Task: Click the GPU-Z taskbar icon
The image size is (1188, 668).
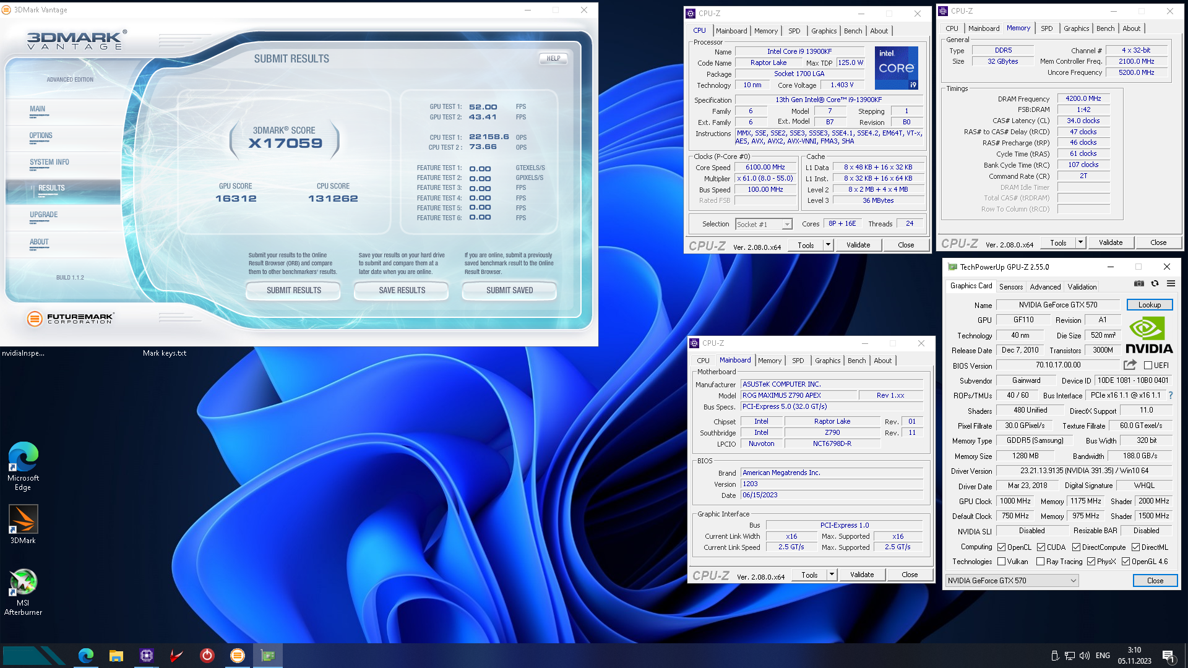Action: coord(268,656)
